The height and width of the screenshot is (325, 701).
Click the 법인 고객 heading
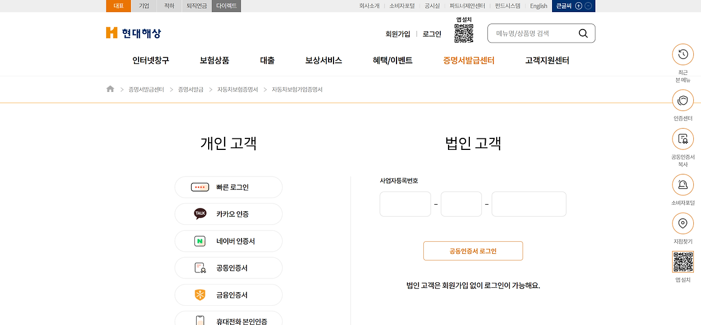pos(473,143)
